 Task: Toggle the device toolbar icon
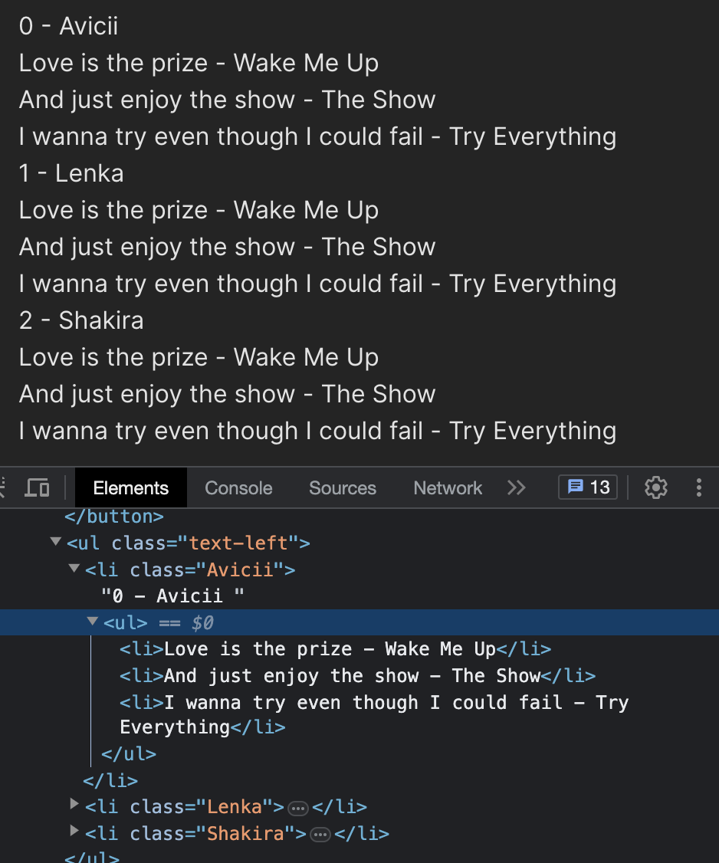point(37,487)
